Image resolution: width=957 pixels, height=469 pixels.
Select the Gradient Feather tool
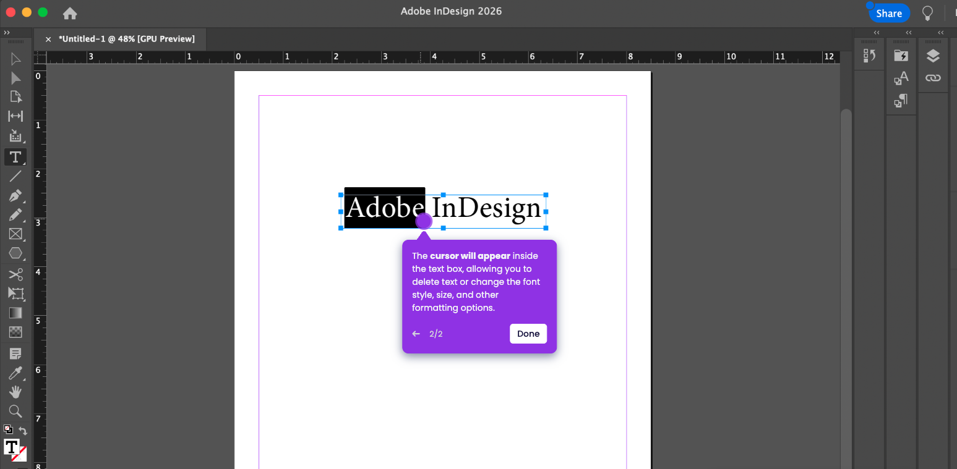point(15,332)
